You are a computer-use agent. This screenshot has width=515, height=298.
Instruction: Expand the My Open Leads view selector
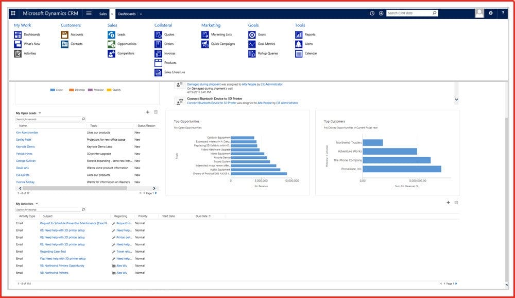pos(40,113)
